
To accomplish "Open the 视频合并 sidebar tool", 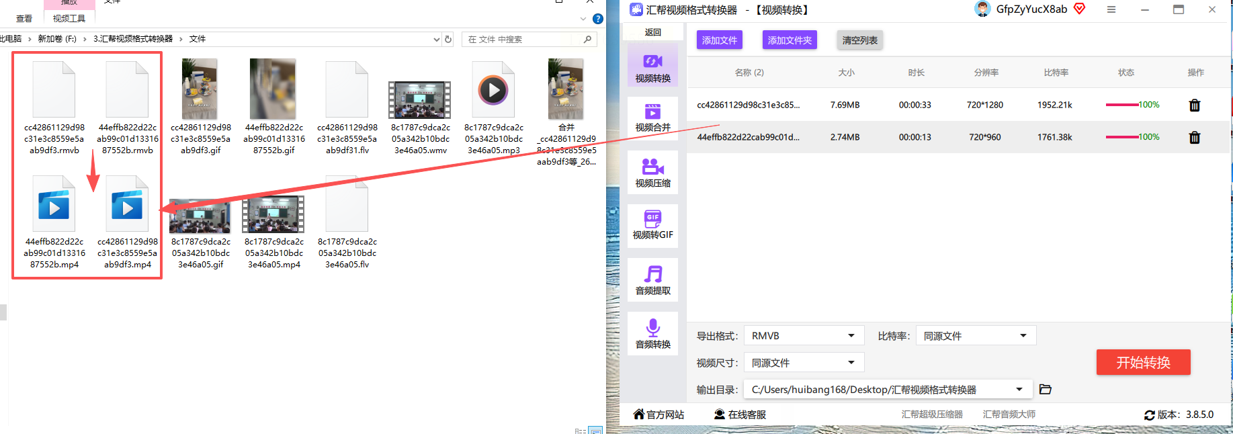I will point(652,116).
